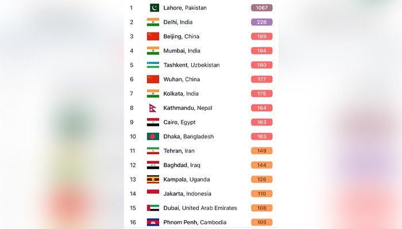The width and height of the screenshot is (402, 229).
Task: Open Jakarta, Indonesia from the ranking
Action: click(187, 194)
